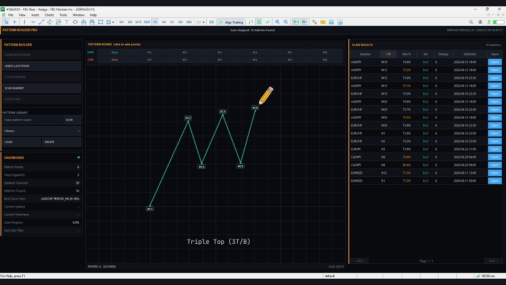
Task: Click the pattern name input field
Action: point(32,120)
